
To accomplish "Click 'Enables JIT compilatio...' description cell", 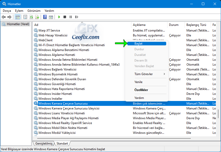I will (x=149, y=31).
